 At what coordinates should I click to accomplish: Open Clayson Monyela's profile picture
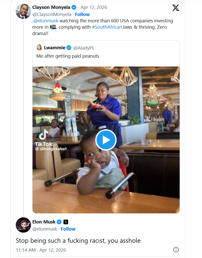[x=23, y=11]
